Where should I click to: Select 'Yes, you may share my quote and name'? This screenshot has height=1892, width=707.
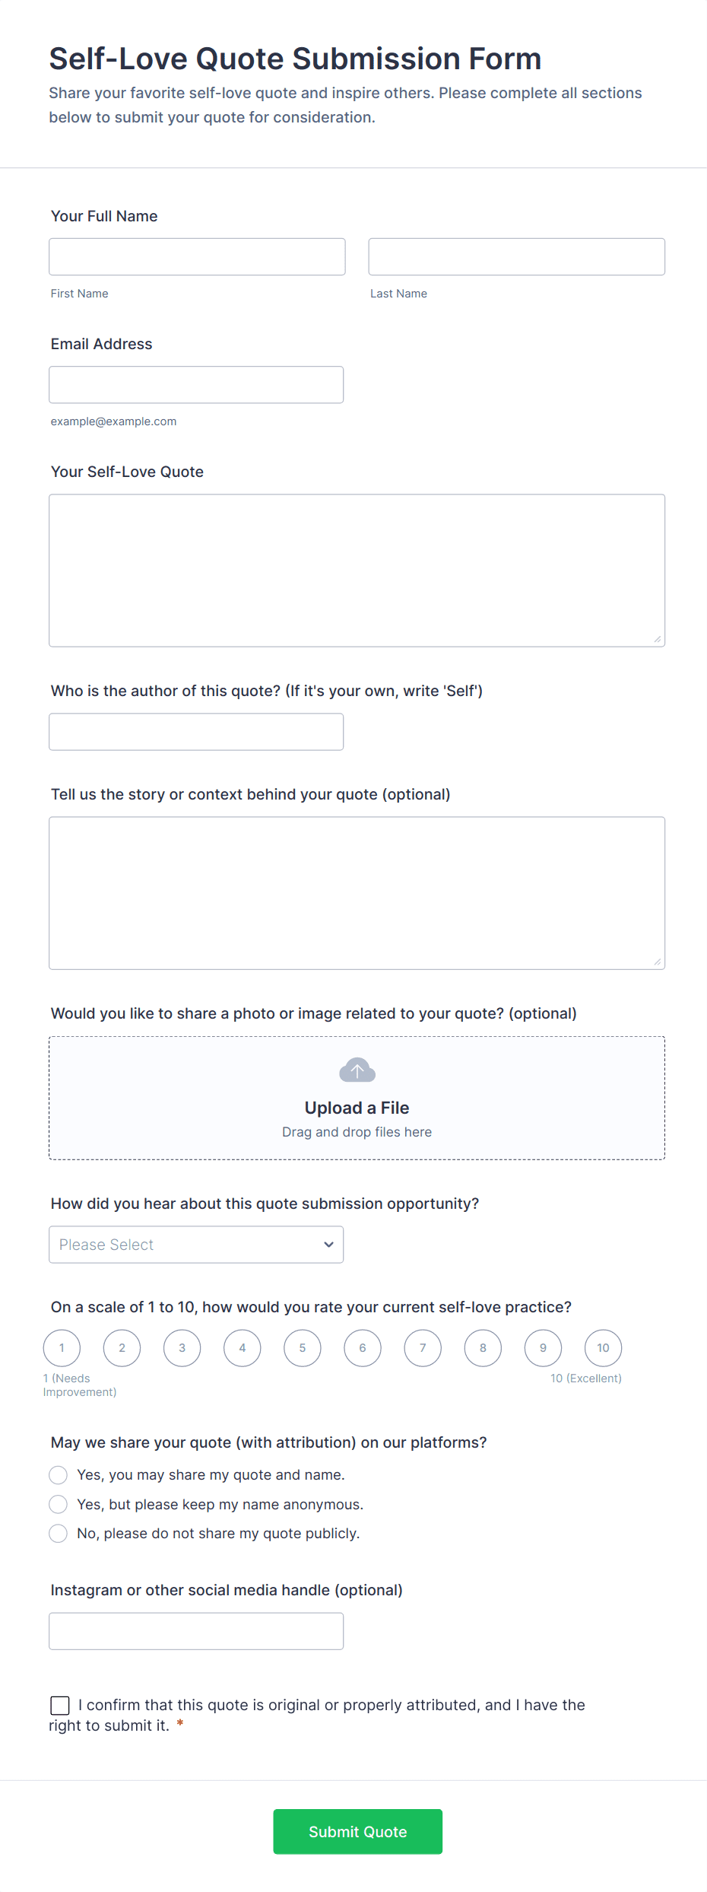pos(59,1475)
